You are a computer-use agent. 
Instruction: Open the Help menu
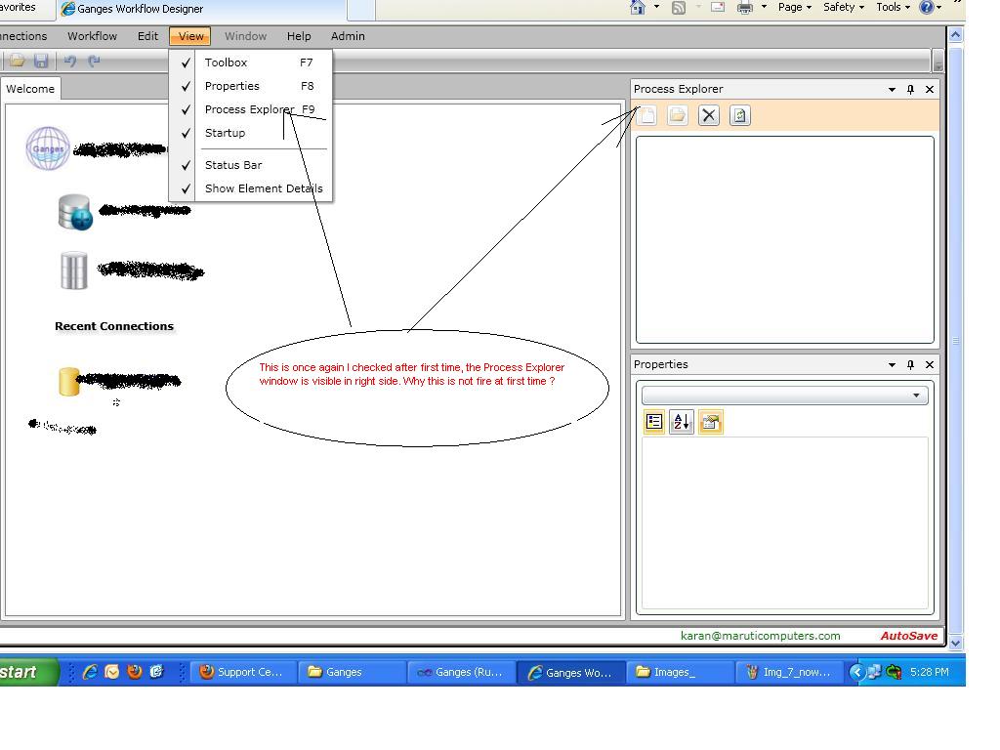[x=299, y=36]
